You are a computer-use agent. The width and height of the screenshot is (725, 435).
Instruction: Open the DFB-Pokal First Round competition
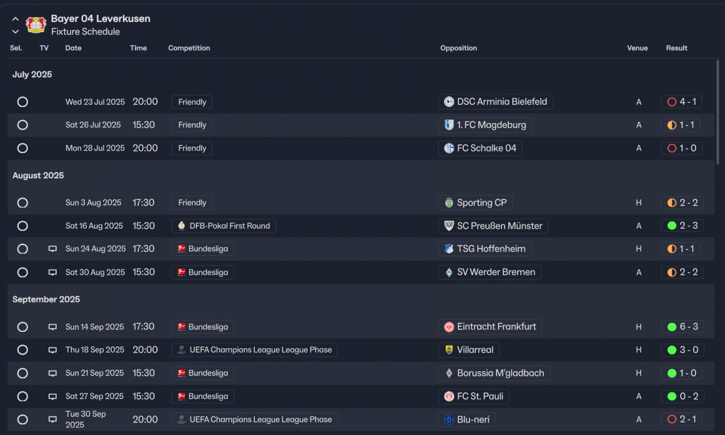[224, 226]
